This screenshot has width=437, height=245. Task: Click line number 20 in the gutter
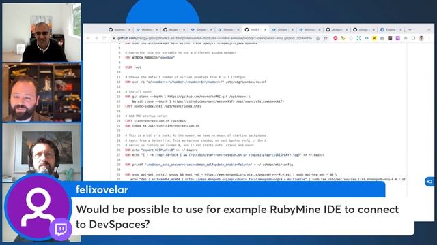click(x=119, y=121)
